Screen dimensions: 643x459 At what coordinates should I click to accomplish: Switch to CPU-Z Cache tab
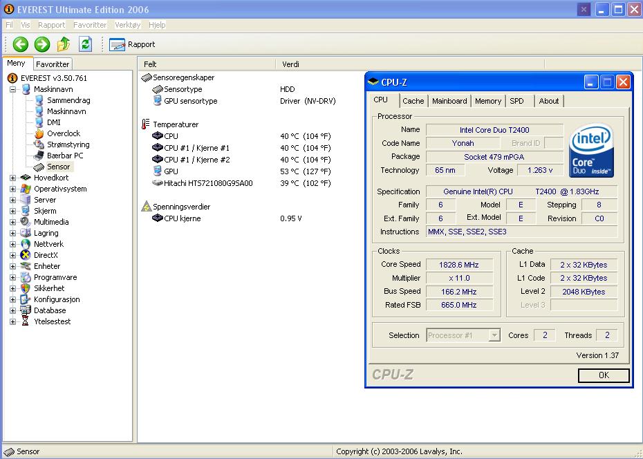pos(413,101)
